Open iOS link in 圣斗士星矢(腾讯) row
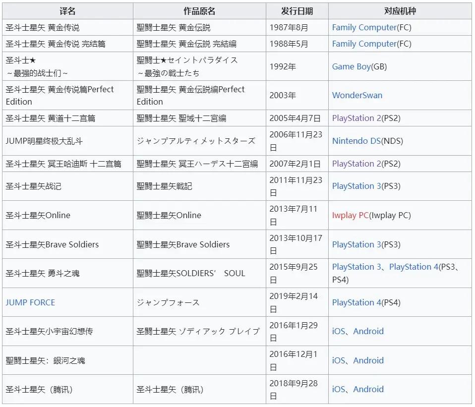The width and height of the screenshot is (475, 407). 339,389
